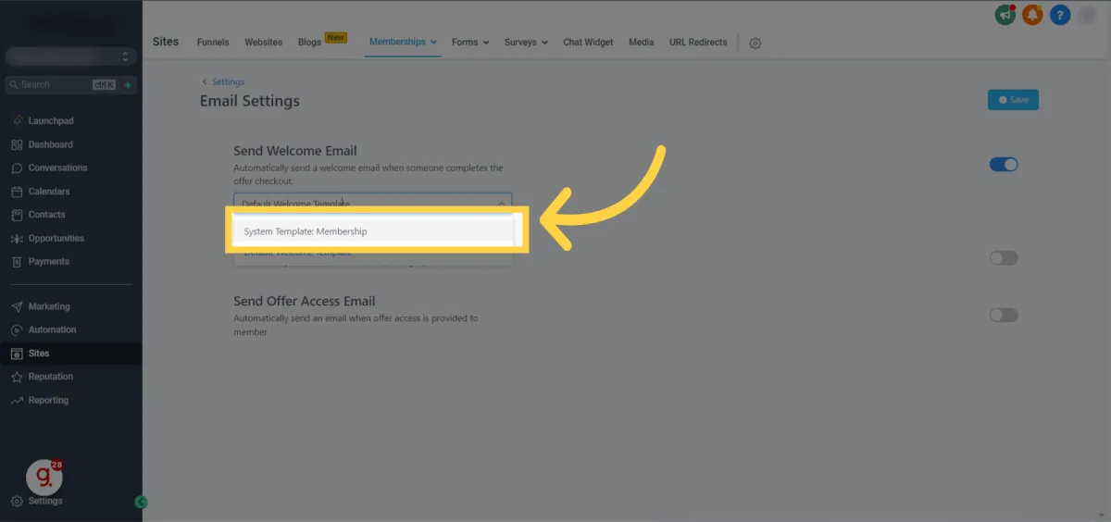Open Reputation star icon
The height and width of the screenshot is (522, 1111).
pyautogui.click(x=18, y=377)
